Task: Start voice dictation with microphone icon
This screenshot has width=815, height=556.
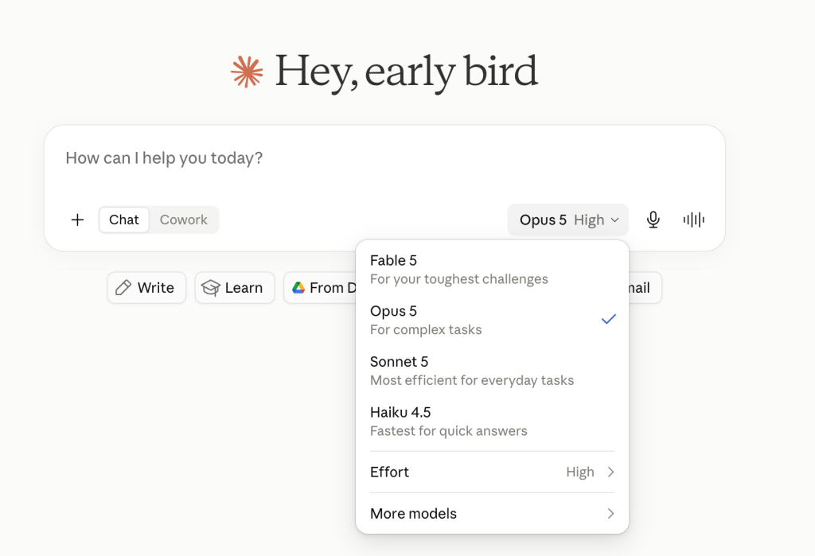Action: click(653, 220)
